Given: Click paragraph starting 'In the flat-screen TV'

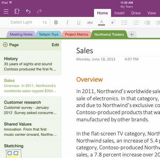Looking at the screenshot, I should [x=118, y=144].
